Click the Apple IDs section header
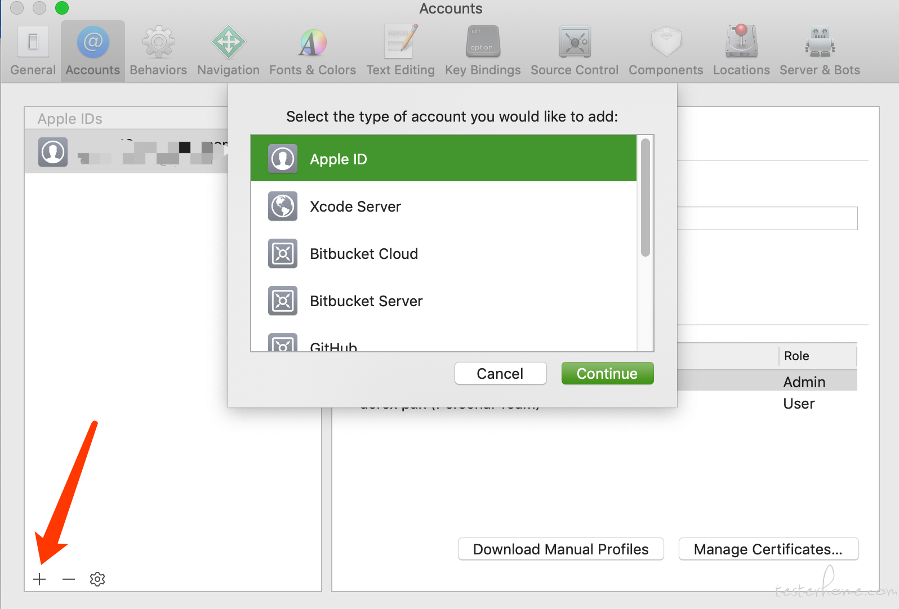This screenshot has height=609, width=899. pos(70,119)
